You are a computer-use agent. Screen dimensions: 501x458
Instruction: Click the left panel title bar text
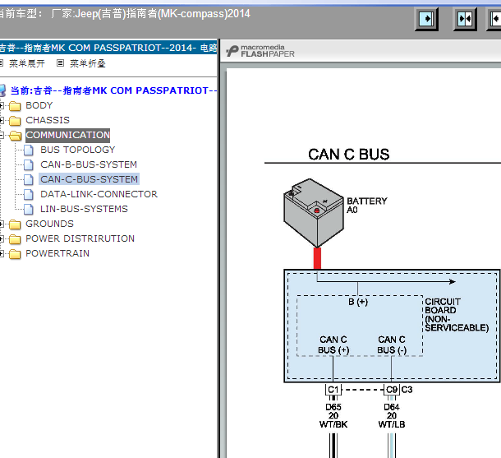point(108,48)
